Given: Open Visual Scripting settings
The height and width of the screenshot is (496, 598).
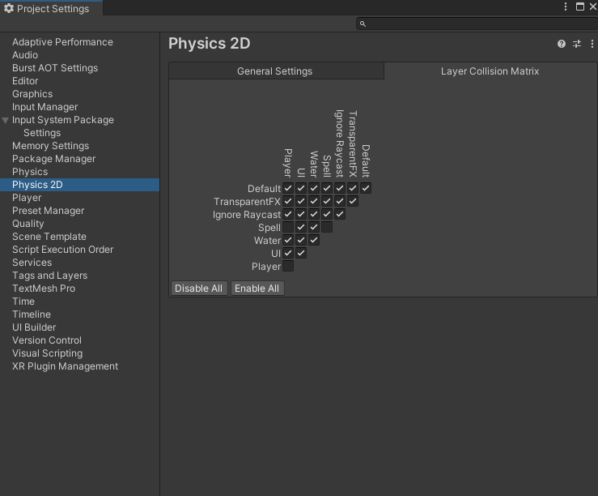Looking at the screenshot, I should click(80, 353).
